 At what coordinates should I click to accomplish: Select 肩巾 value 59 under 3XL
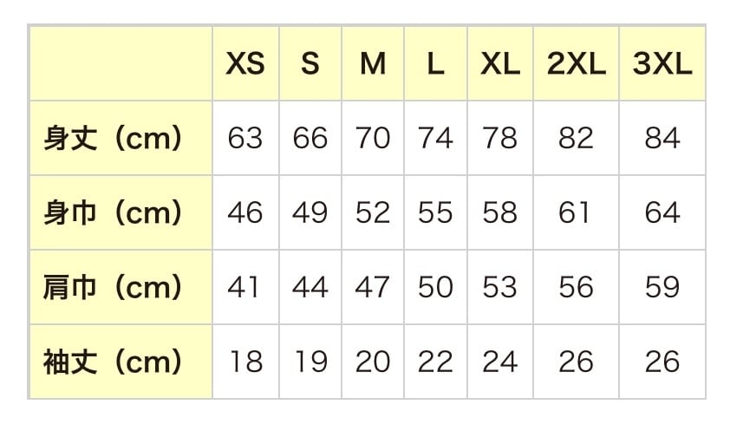pos(662,287)
